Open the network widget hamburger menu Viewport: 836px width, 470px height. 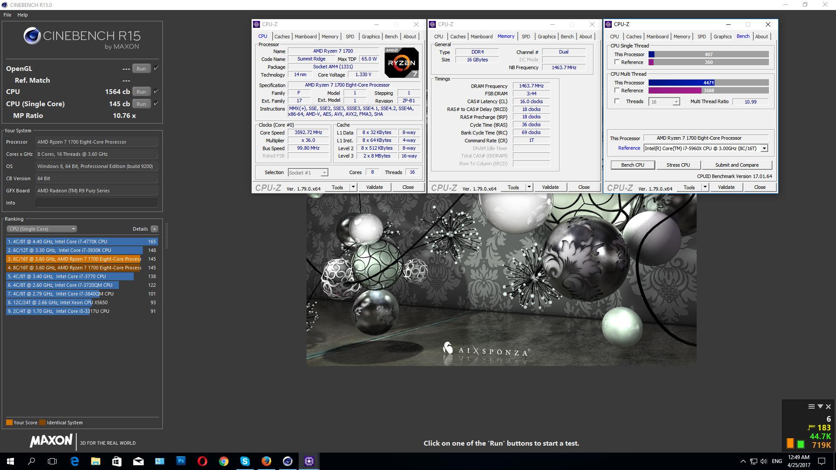[x=811, y=406]
